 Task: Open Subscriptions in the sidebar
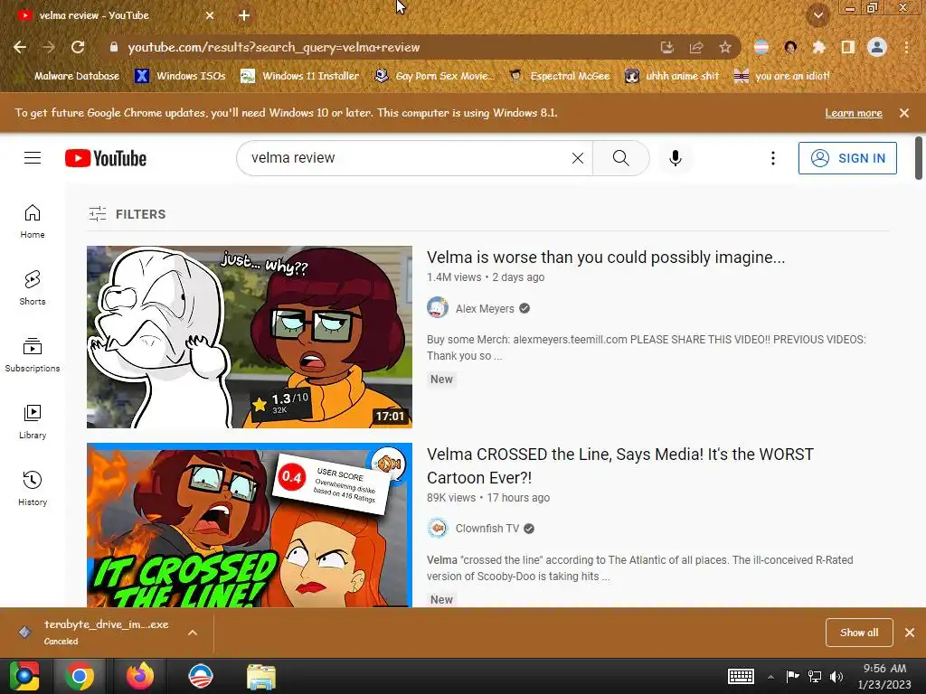coord(33,355)
